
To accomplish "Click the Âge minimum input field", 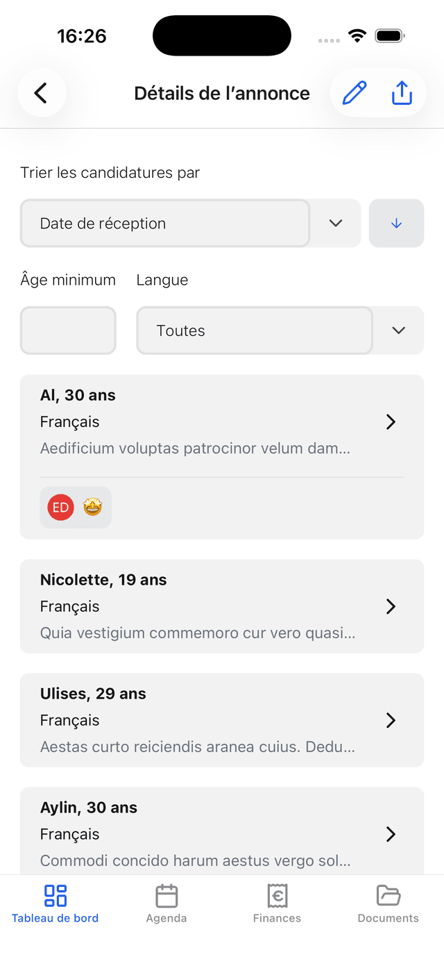I will point(68,331).
